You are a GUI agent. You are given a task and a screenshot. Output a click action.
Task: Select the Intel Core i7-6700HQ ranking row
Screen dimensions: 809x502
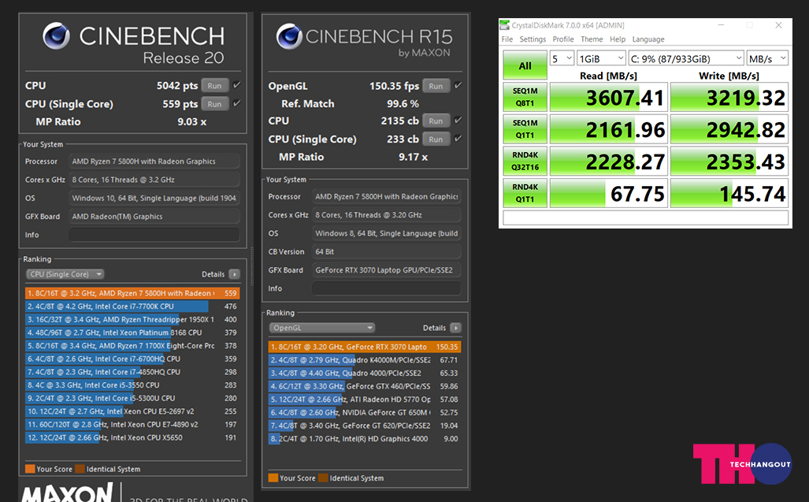coord(132,359)
